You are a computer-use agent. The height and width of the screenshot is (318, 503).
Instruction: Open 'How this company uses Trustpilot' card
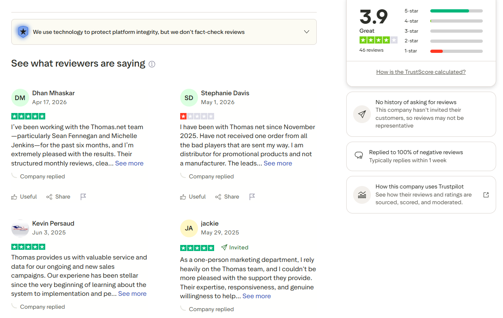pyautogui.click(x=421, y=195)
